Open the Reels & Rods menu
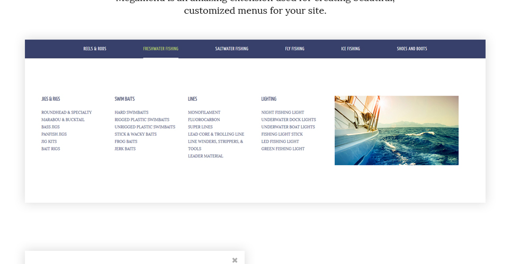This screenshot has width=511, height=264. pos(95,49)
